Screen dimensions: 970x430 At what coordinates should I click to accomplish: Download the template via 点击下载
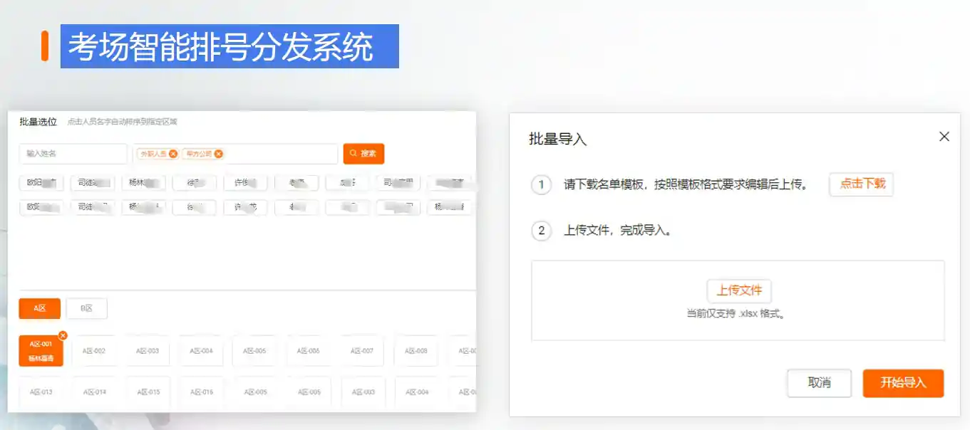861,184
